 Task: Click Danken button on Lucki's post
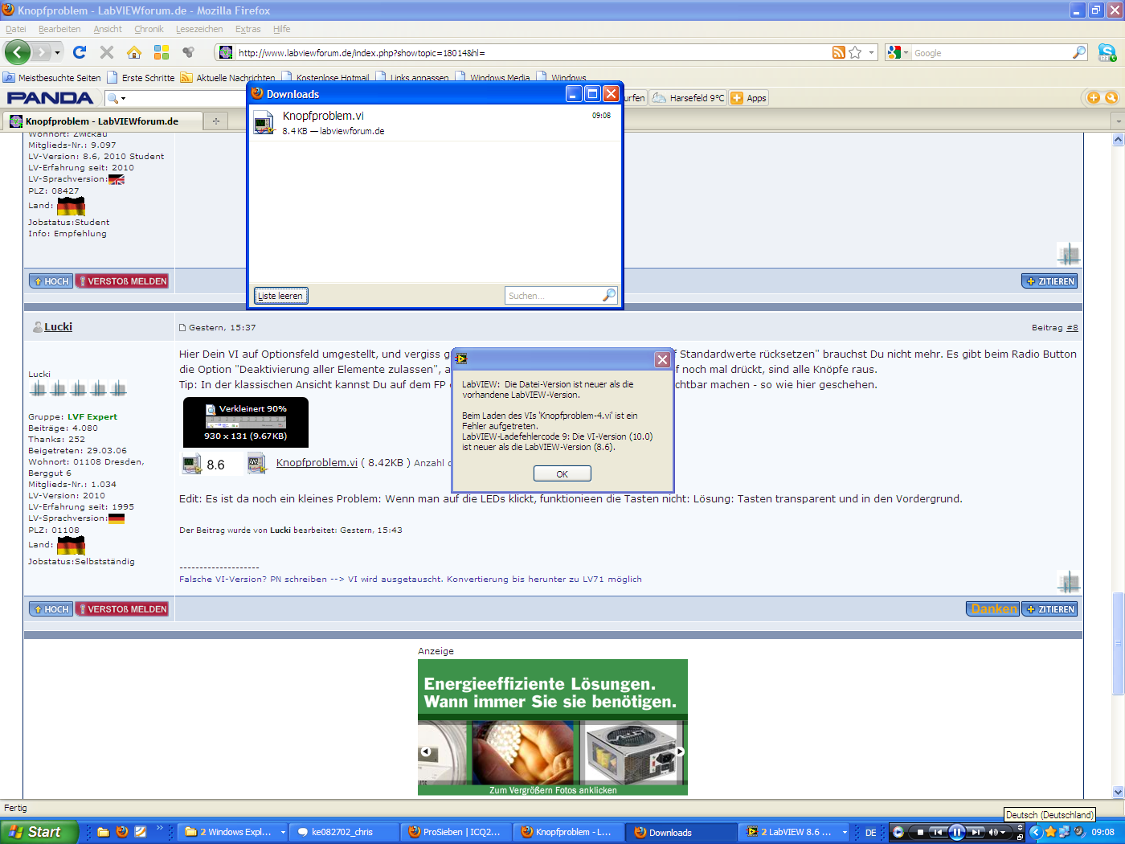[x=992, y=608]
